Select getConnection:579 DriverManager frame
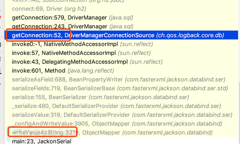 121,18
